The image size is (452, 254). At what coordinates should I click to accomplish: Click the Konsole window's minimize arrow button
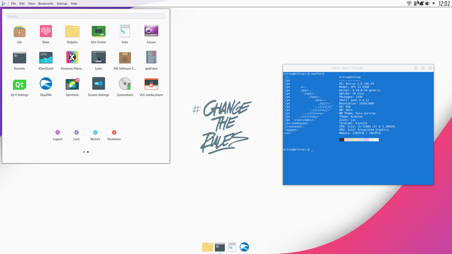point(416,68)
